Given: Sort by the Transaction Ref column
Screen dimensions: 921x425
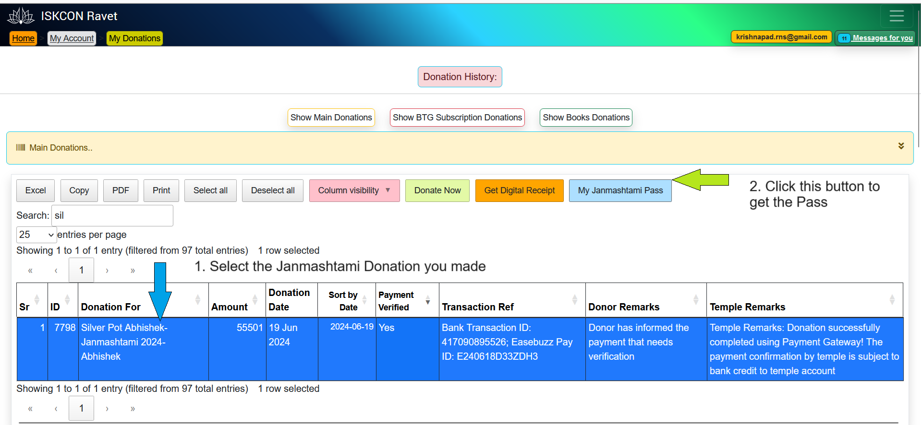Looking at the screenshot, I should (512, 300).
